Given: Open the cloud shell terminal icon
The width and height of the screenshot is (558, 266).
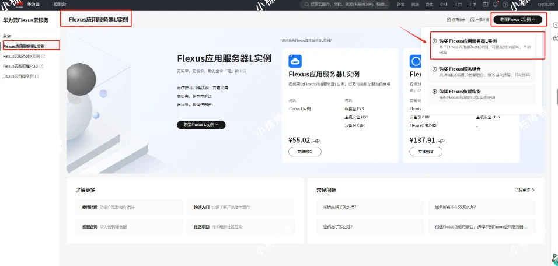Looking at the screenshot, I should (x=484, y=5).
